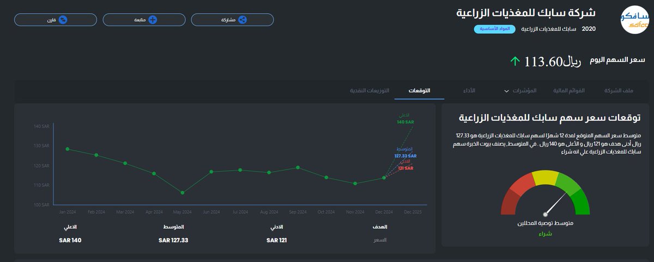Click the السعر row label
This screenshot has height=262, width=654.
click(380, 240)
